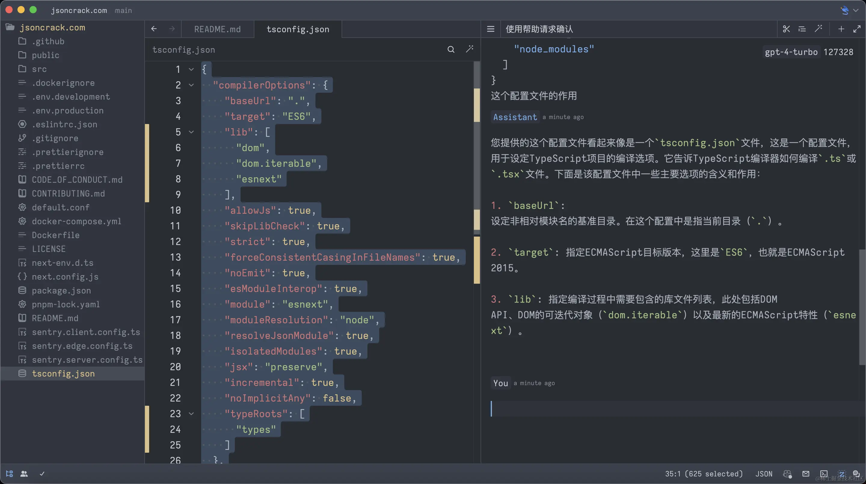Open feedback envelope icon in status bar
This screenshot has width=866, height=484.
pyautogui.click(x=806, y=473)
